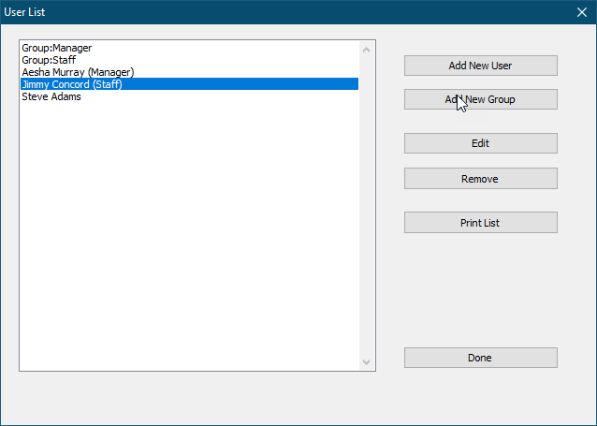Close the User List dialog window

tap(580, 12)
